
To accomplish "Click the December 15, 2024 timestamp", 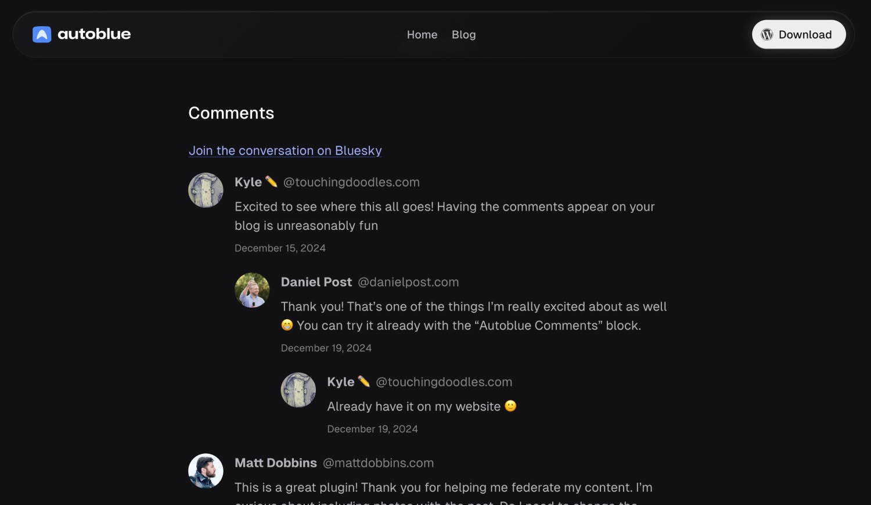I will pos(280,248).
